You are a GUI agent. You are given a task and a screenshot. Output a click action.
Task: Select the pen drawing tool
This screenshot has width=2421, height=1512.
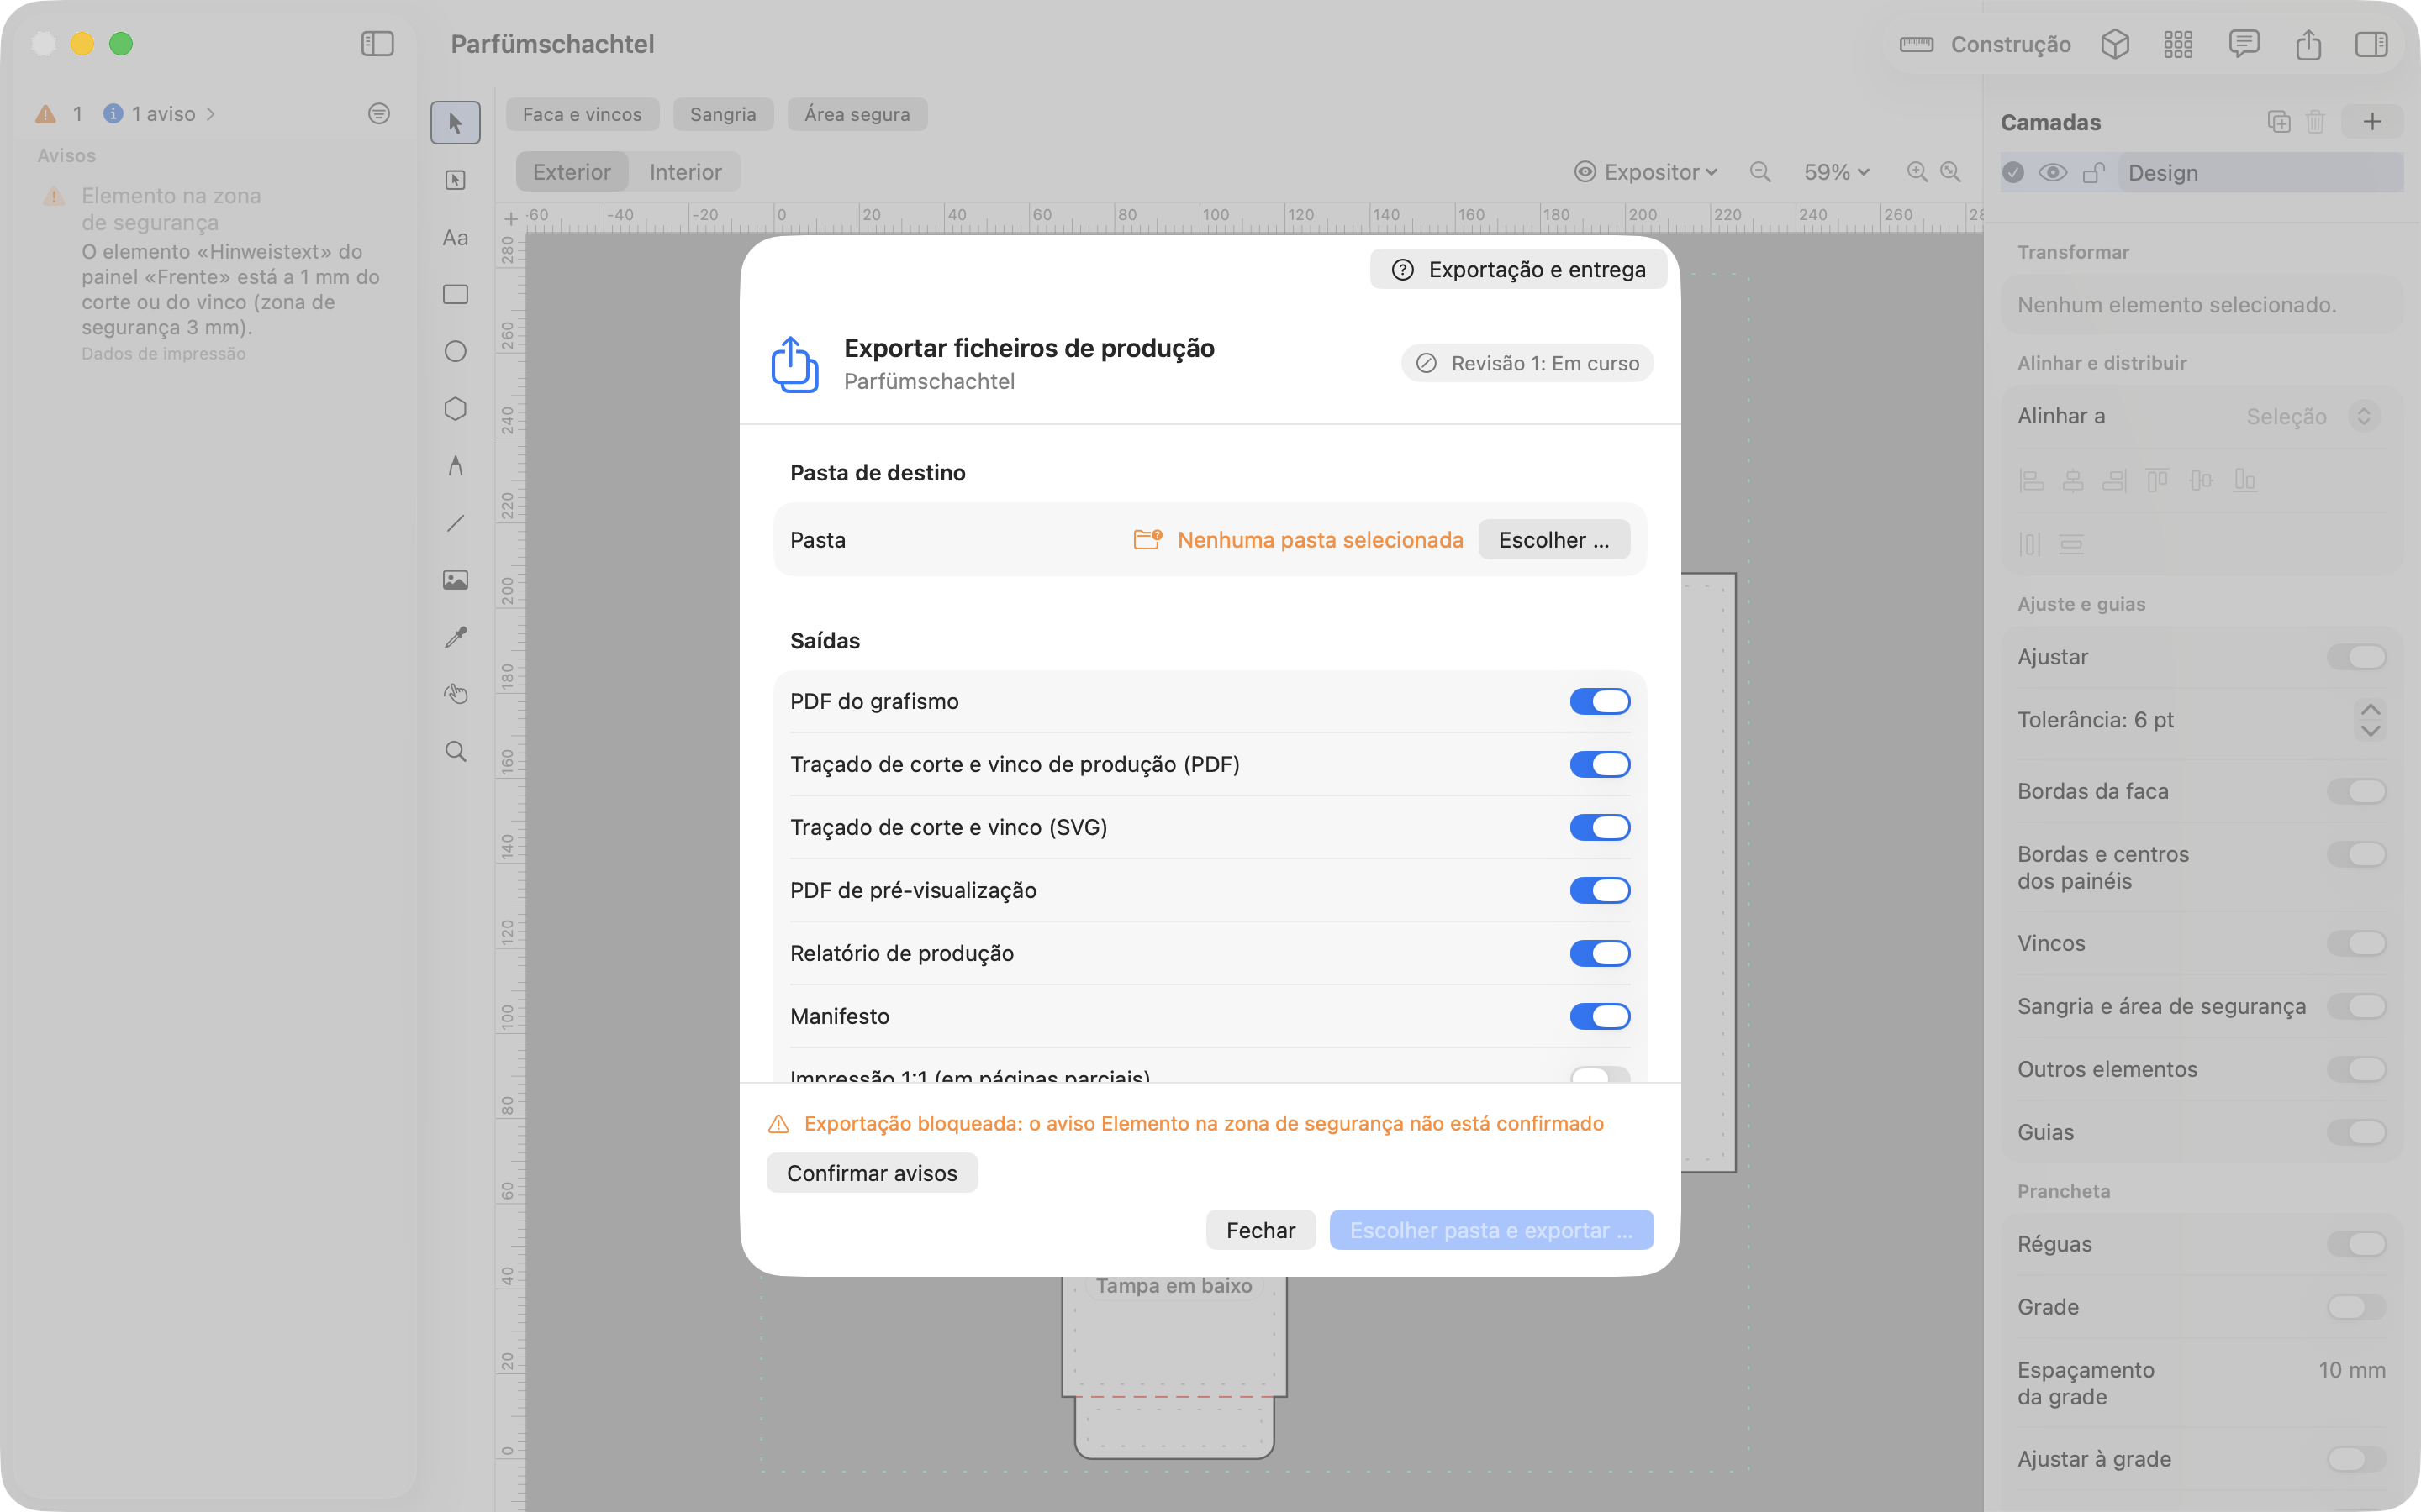click(455, 466)
